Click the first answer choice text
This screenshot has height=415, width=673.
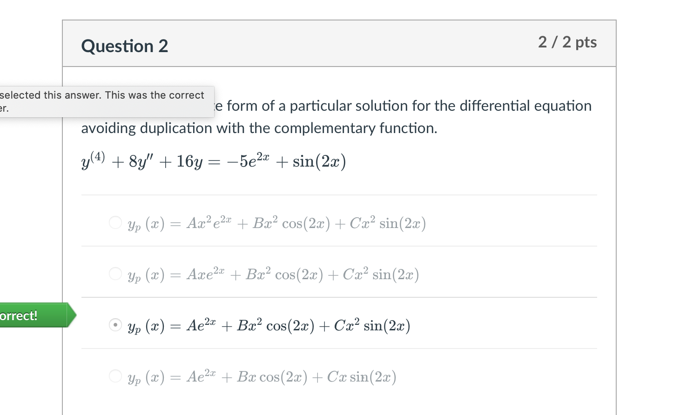[x=276, y=223]
